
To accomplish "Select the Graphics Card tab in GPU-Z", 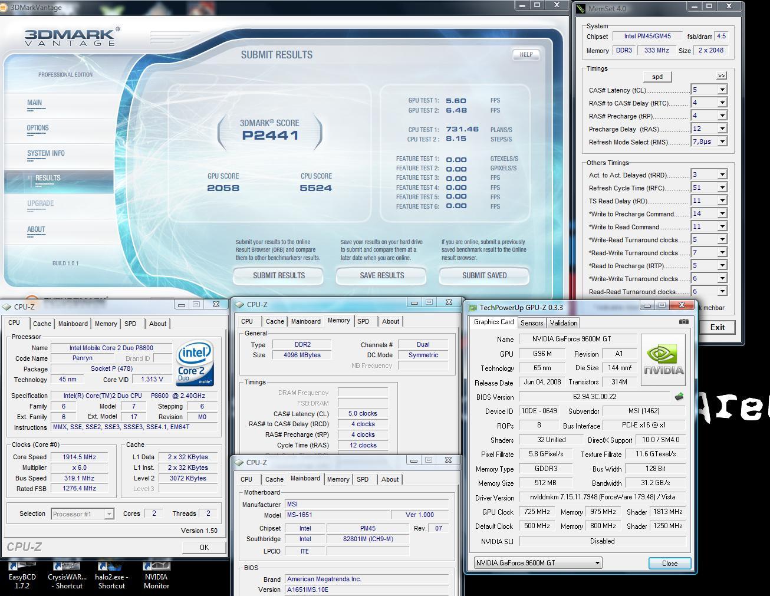I will coord(493,322).
